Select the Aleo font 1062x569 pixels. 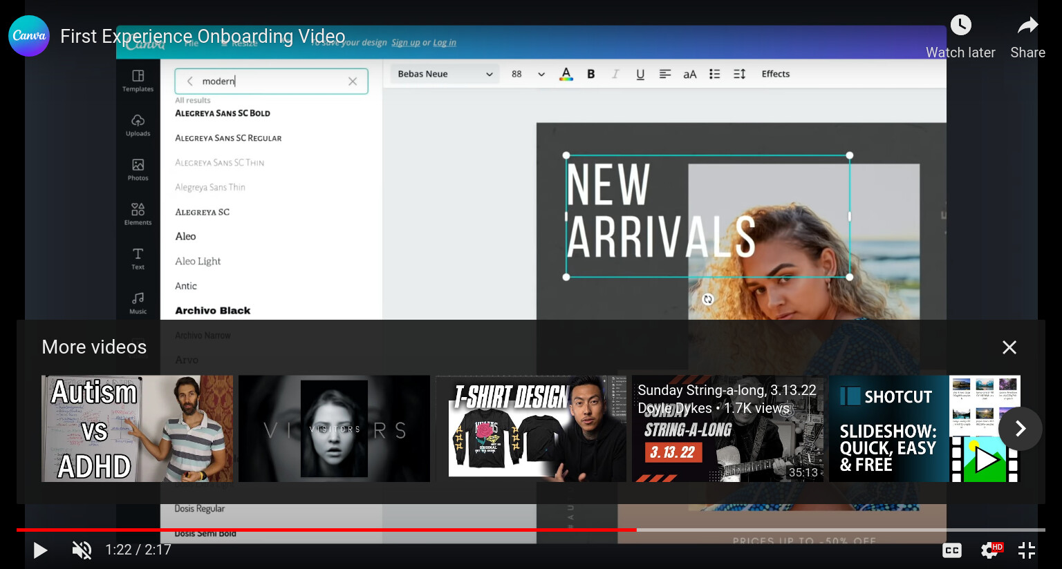pyautogui.click(x=185, y=236)
